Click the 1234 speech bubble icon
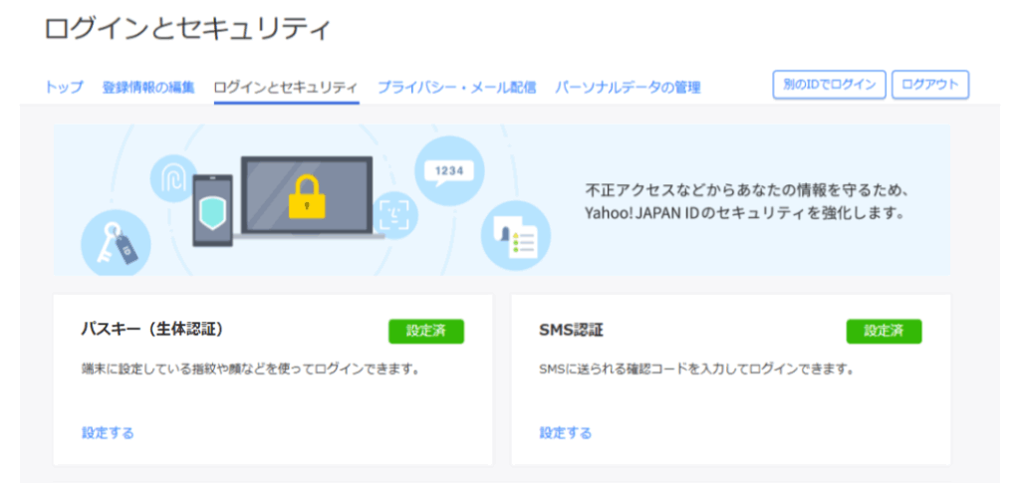Screen dimensions: 1020x494 [449, 171]
